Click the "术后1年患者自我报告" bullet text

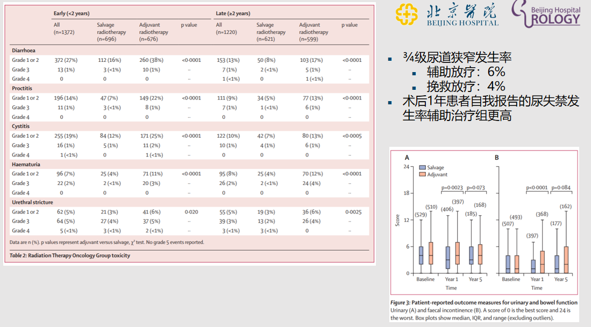pyautogui.click(x=491, y=108)
